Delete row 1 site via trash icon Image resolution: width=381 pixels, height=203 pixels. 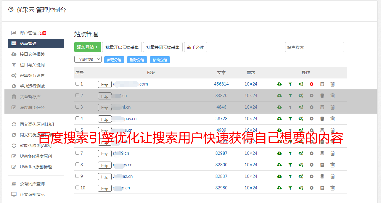332,84
